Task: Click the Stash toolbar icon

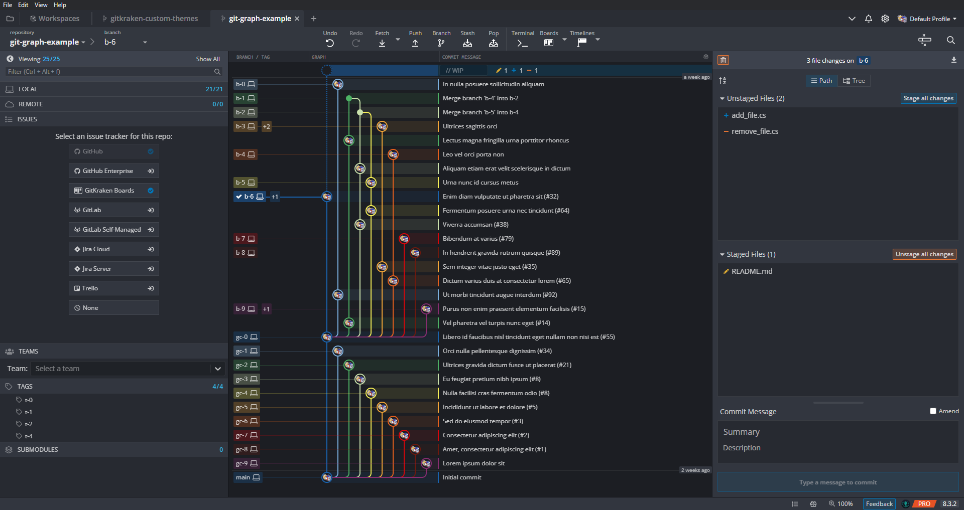Action: 467,43
